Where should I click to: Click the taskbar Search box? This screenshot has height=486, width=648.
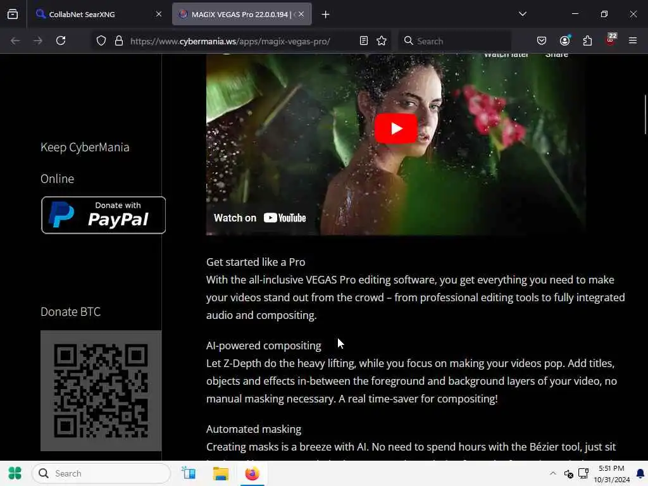(101, 473)
